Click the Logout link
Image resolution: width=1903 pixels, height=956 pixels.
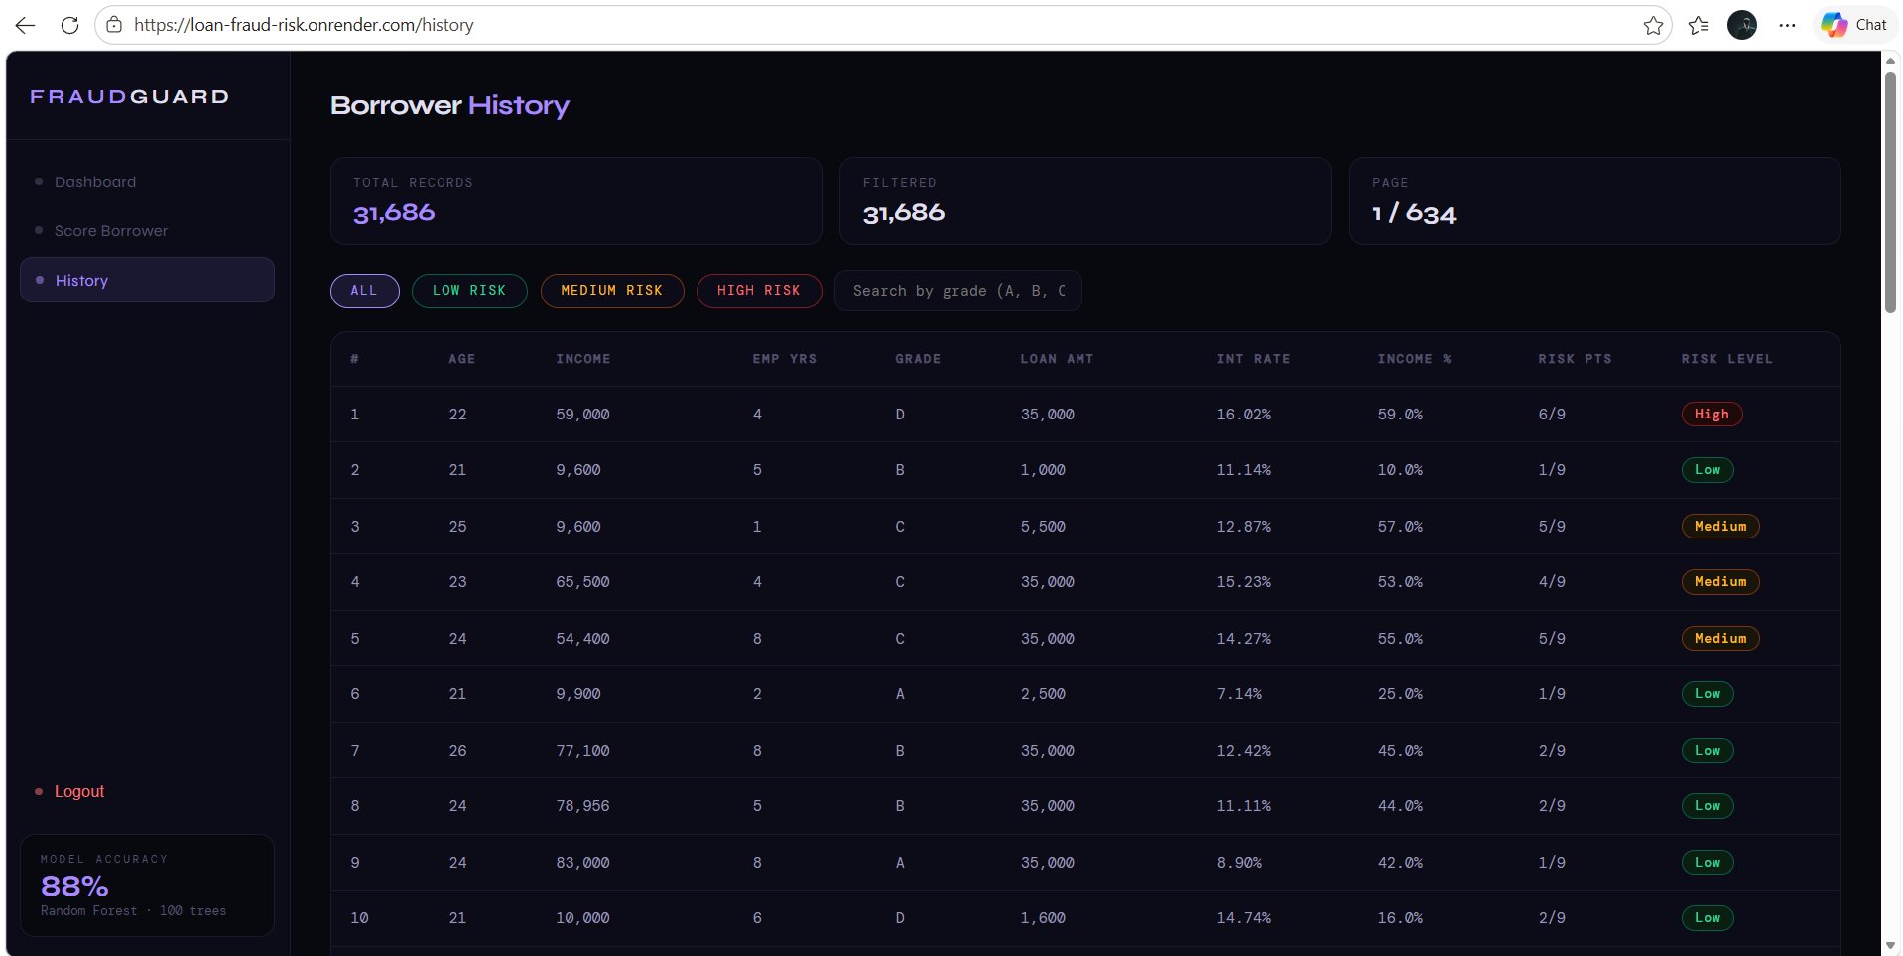[78, 791]
